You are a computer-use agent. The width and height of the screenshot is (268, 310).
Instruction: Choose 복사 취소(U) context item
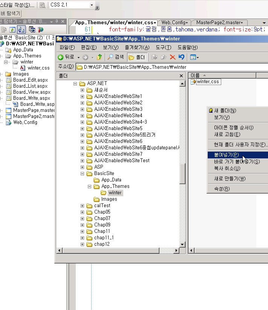pyautogui.click(x=238, y=169)
